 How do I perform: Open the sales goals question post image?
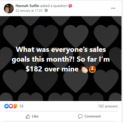point(61,59)
